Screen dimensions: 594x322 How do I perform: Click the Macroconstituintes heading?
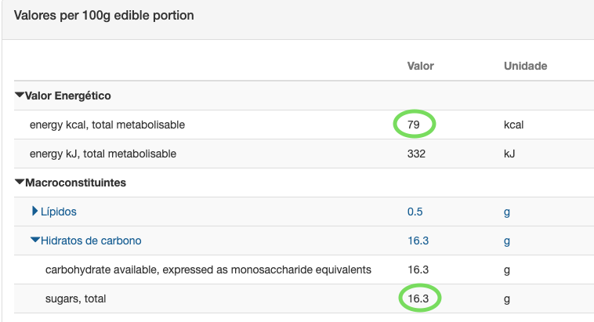tap(75, 183)
